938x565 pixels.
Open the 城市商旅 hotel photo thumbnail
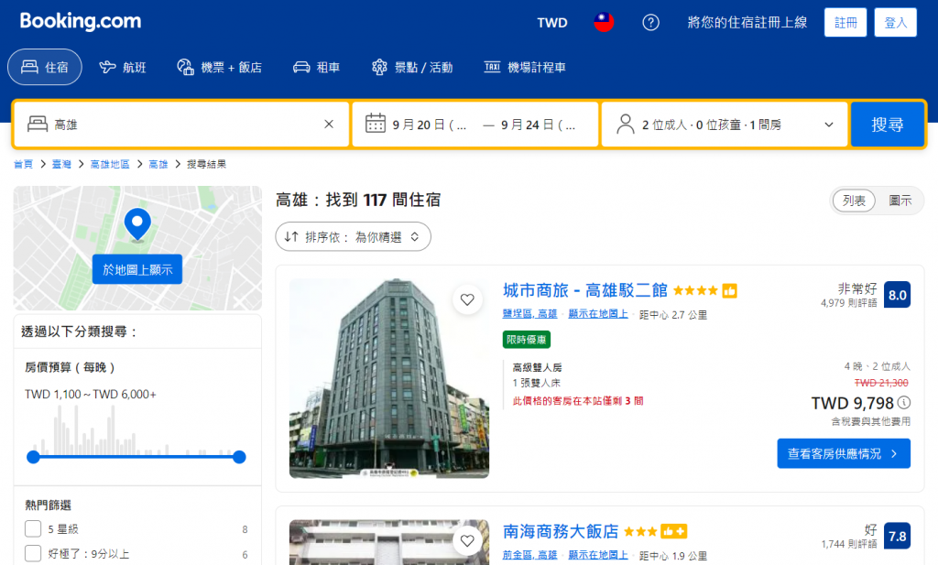click(388, 378)
